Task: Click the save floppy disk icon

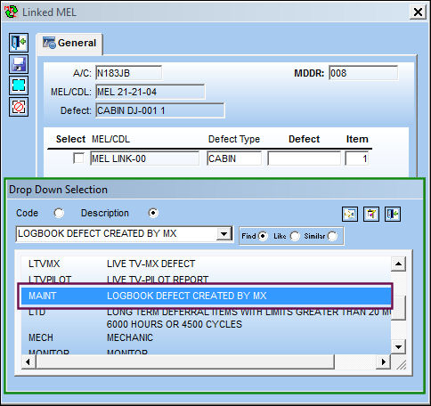Action: tap(19, 64)
